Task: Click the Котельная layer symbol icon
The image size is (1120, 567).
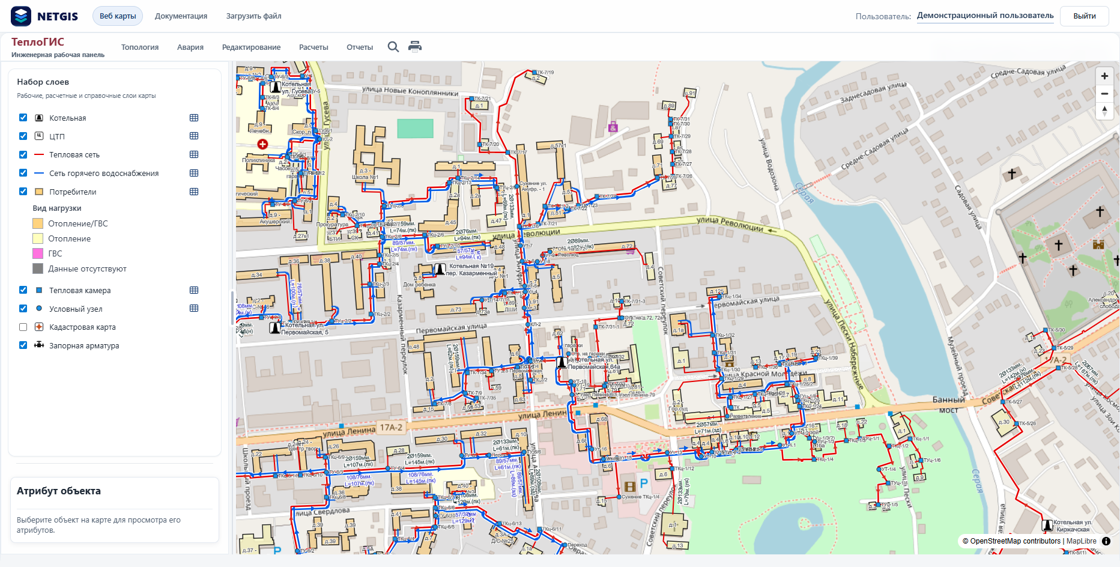Action: (39, 118)
